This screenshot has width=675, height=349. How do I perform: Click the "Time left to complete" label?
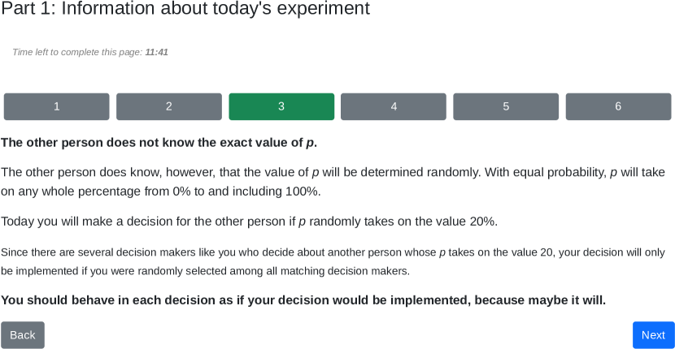[77, 52]
